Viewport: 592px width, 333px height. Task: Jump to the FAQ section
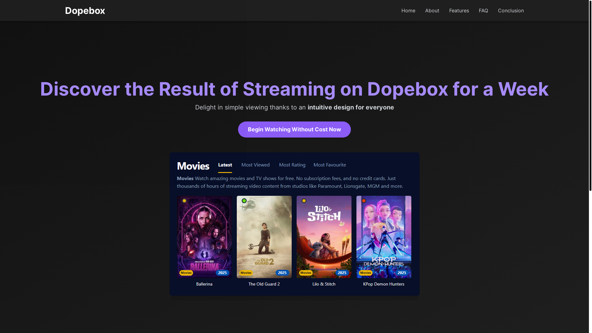click(x=483, y=10)
